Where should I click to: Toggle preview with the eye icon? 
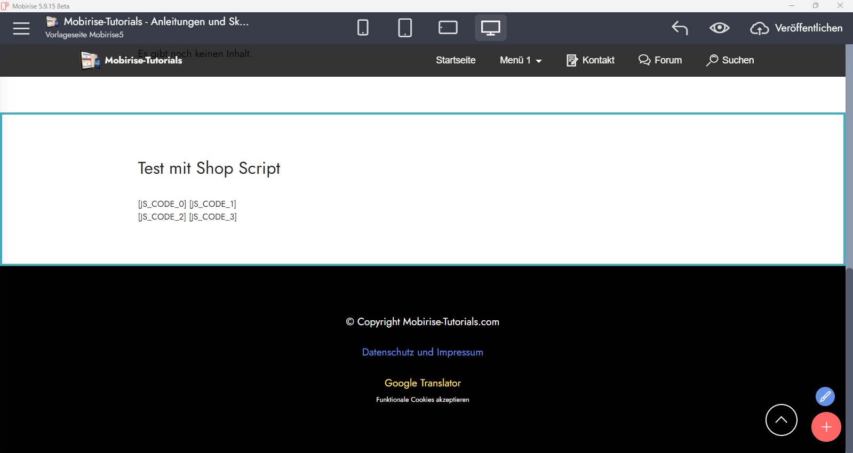tap(719, 28)
